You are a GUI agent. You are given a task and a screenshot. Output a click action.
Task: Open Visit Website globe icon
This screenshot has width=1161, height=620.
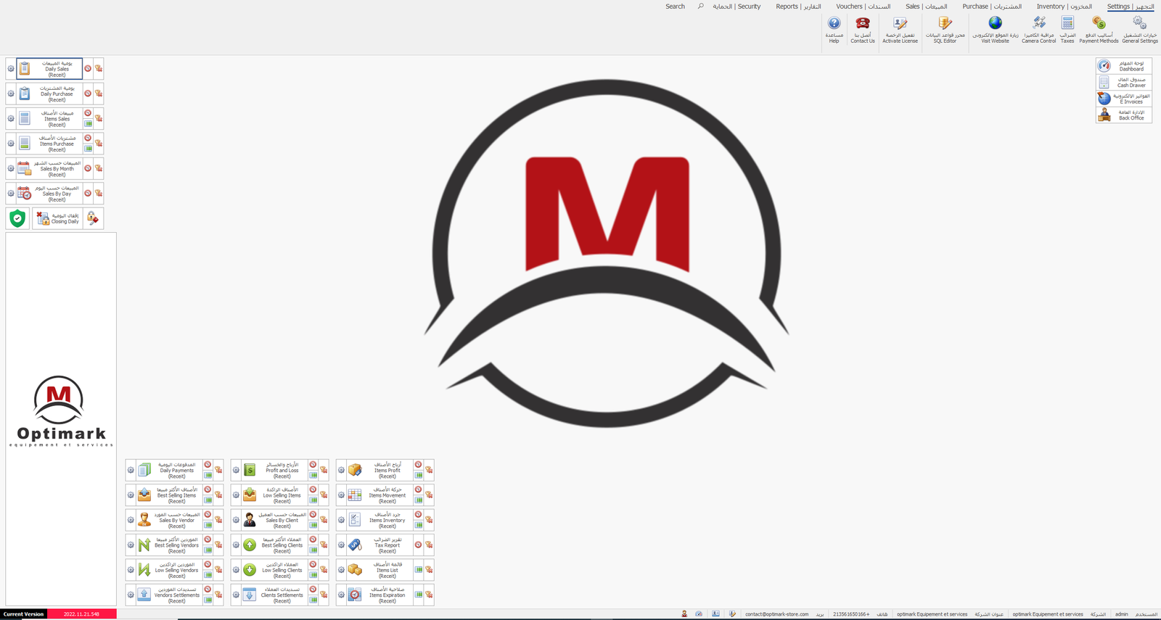point(995,30)
